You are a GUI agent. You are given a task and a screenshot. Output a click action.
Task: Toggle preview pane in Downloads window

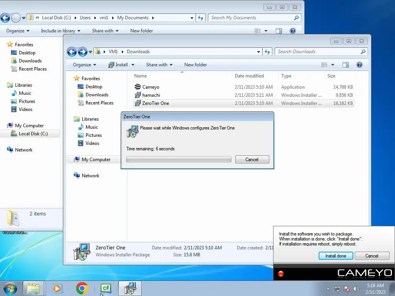tap(346, 65)
